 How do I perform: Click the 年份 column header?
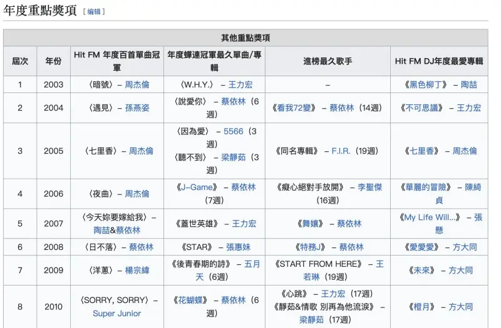pos(53,61)
